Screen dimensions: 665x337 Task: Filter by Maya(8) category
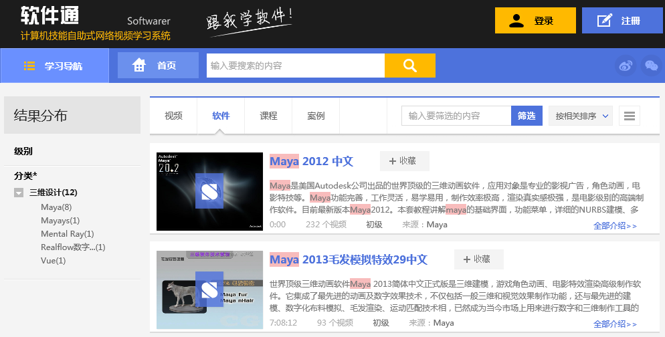[x=56, y=207]
